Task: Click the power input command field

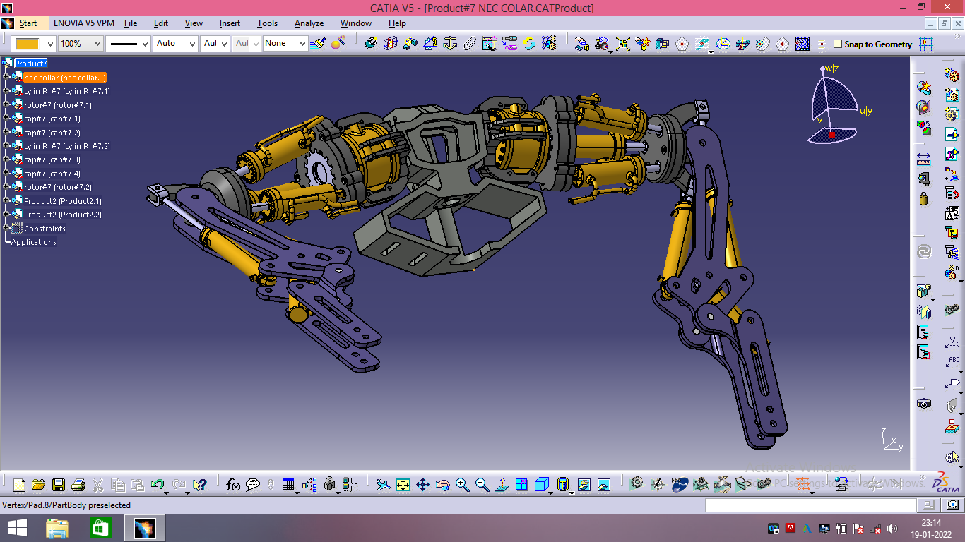Action: click(x=810, y=505)
